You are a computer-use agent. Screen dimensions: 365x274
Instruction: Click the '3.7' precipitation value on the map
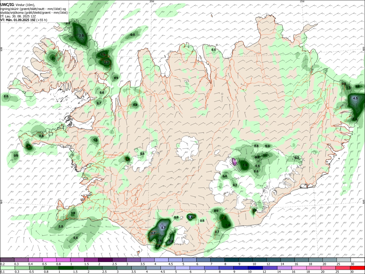pyautogui.click(x=153, y=233)
